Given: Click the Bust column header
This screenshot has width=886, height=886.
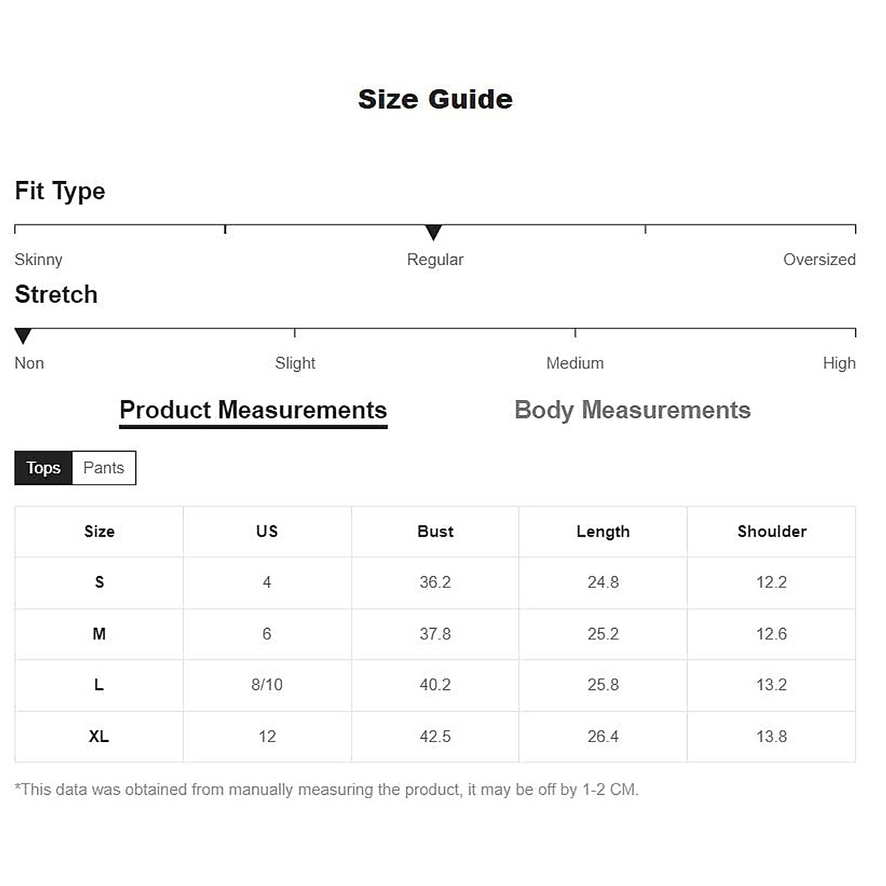Looking at the screenshot, I should click(x=435, y=532).
